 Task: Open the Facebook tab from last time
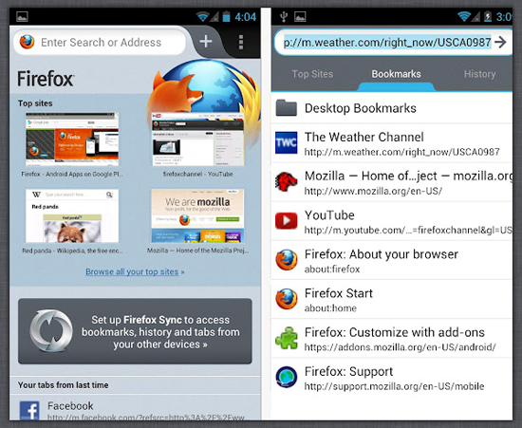tap(135, 408)
